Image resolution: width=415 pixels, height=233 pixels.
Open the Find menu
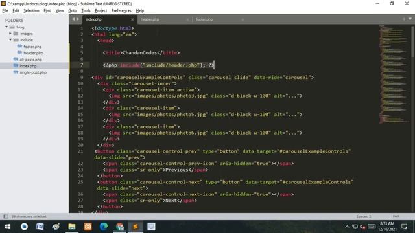pyautogui.click(x=47, y=10)
